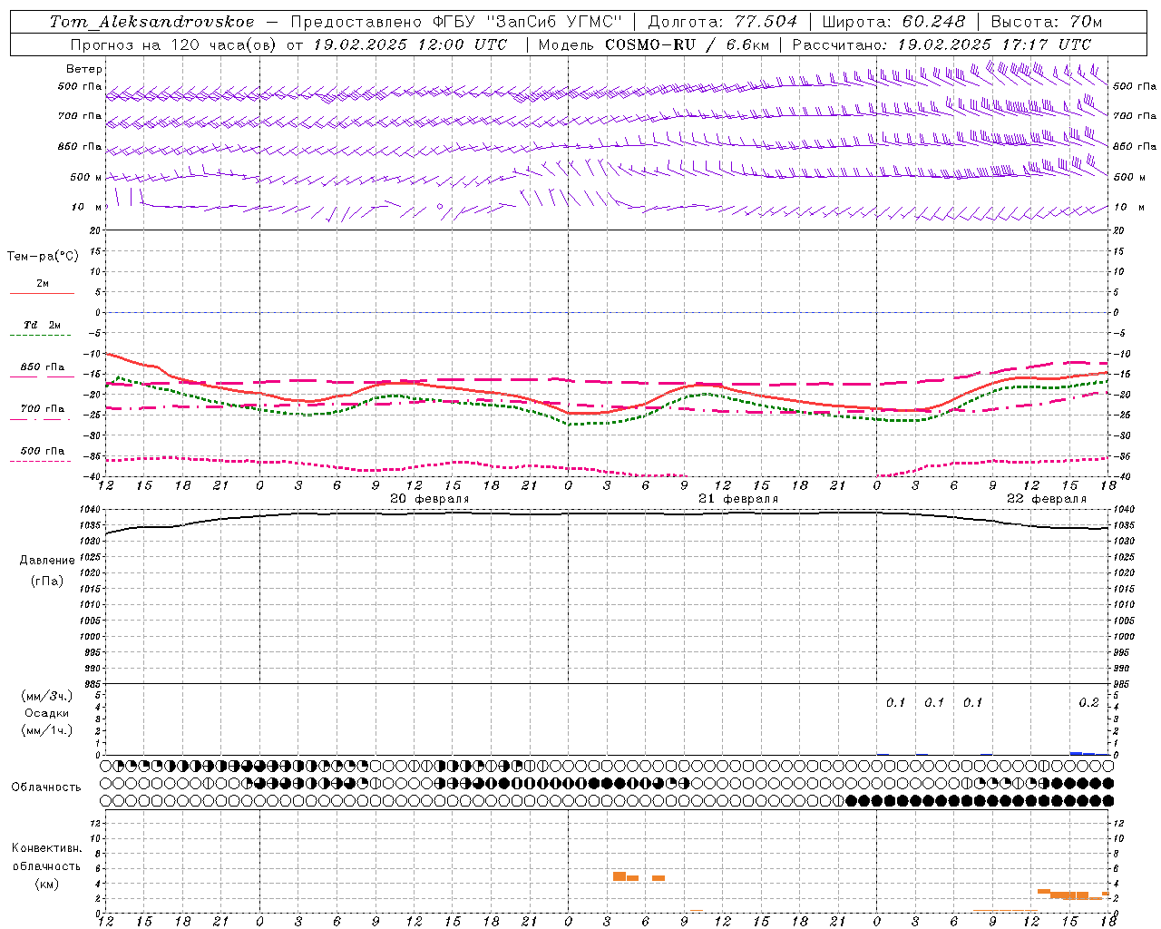Click the Широта: 60.248 field

pos(895,22)
